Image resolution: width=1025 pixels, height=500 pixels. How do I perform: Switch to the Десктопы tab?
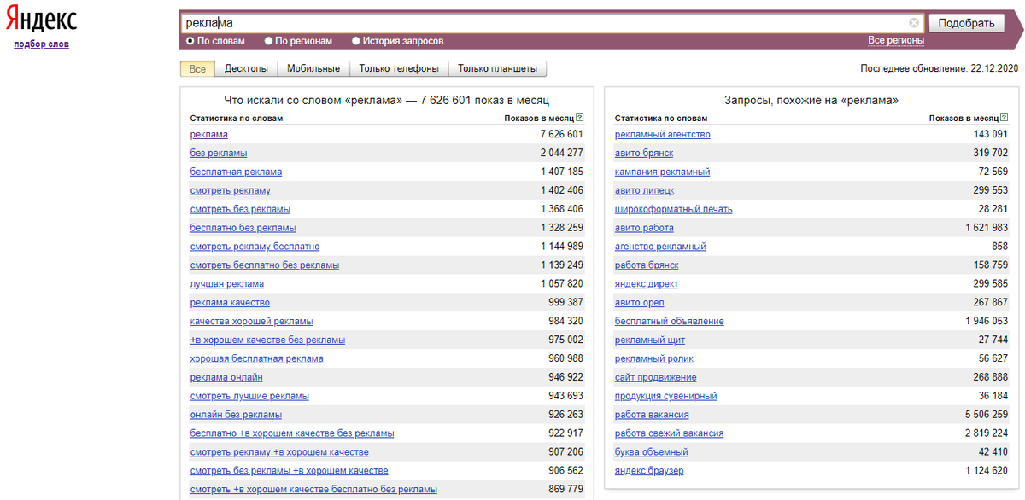tap(246, 69)
